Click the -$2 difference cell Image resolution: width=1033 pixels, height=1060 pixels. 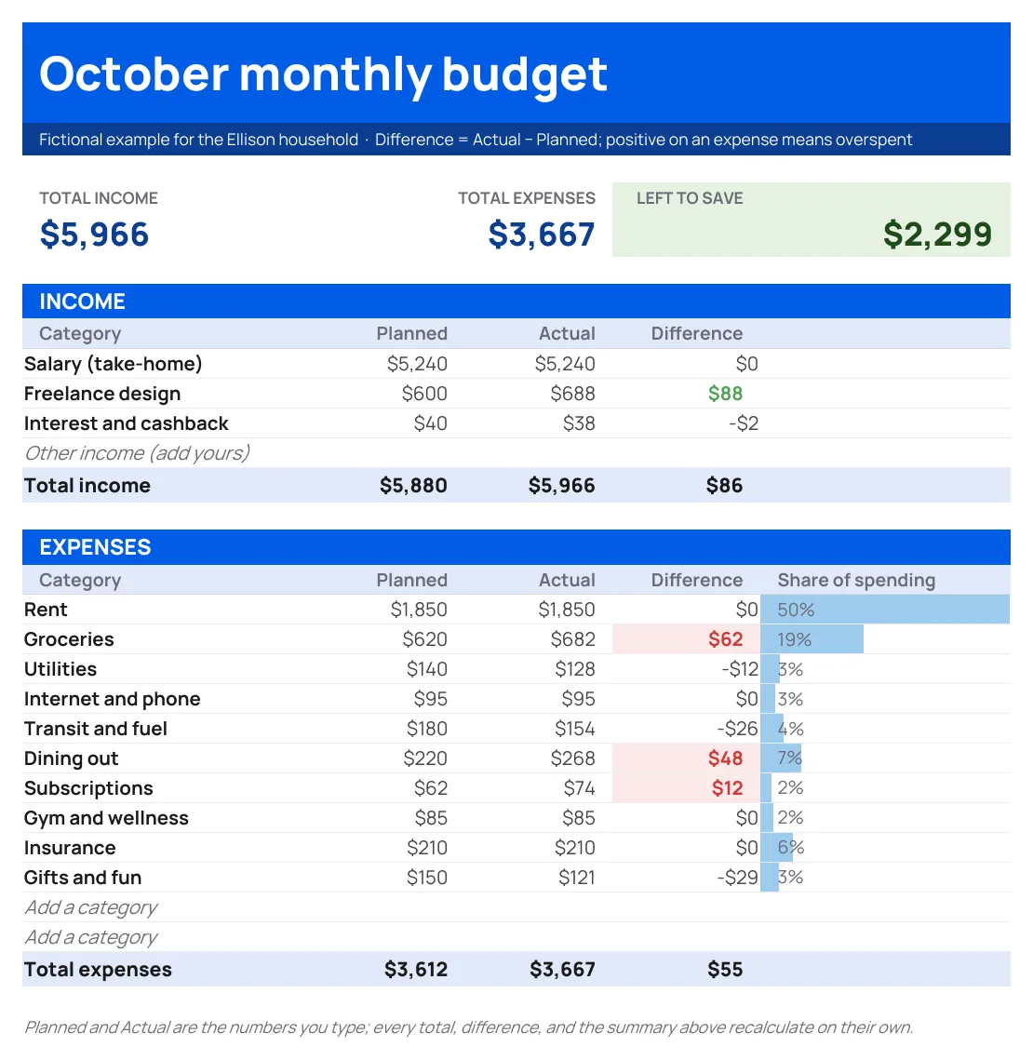pyautogui.click(x=744, y=423)
